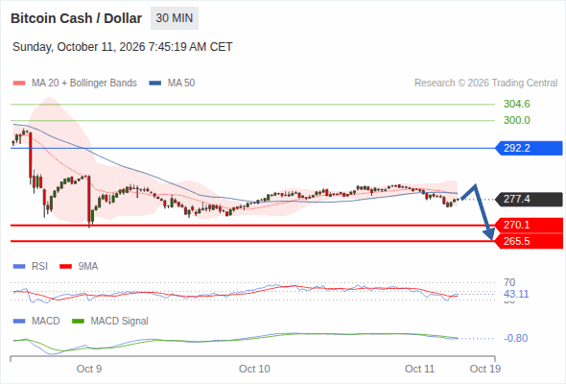This screenshot has height=384, width=566.
Task: Click the MACD Signal legend label
Action: (120, 322)
